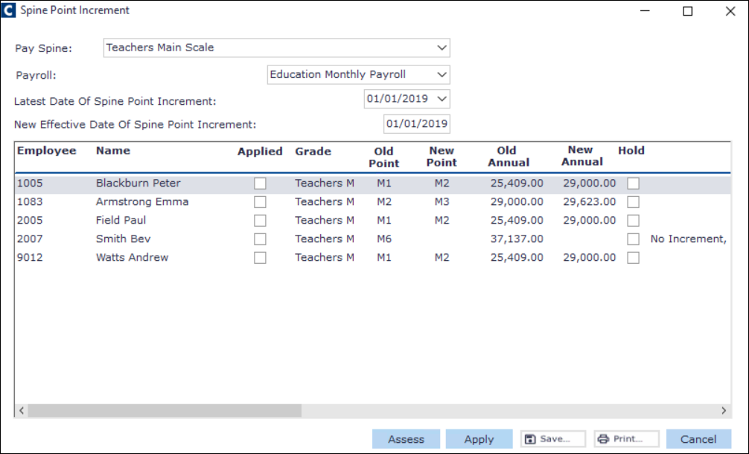749x454 pixels.
Task: Click the New Point column header
Action: point(442,157)
